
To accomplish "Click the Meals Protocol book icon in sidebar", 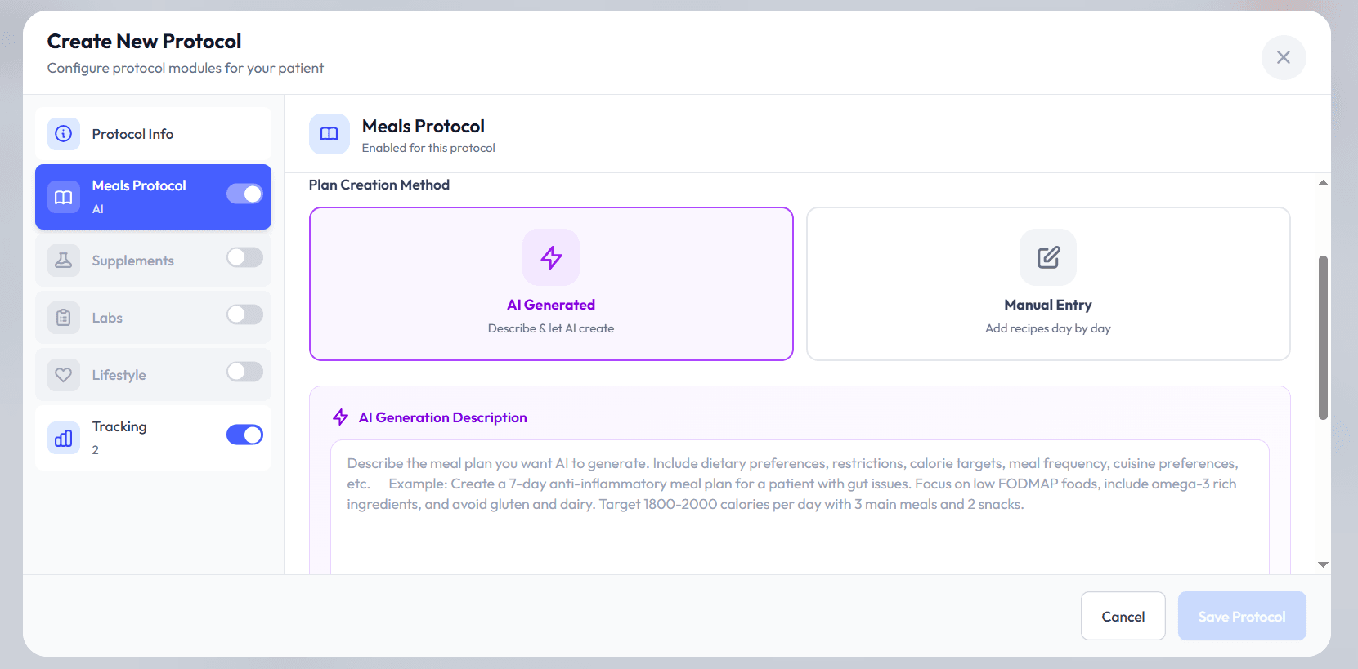I will pos(63,197).
